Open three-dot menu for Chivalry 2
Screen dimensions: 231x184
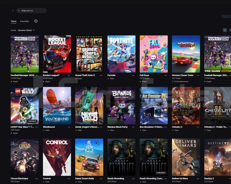198,127
